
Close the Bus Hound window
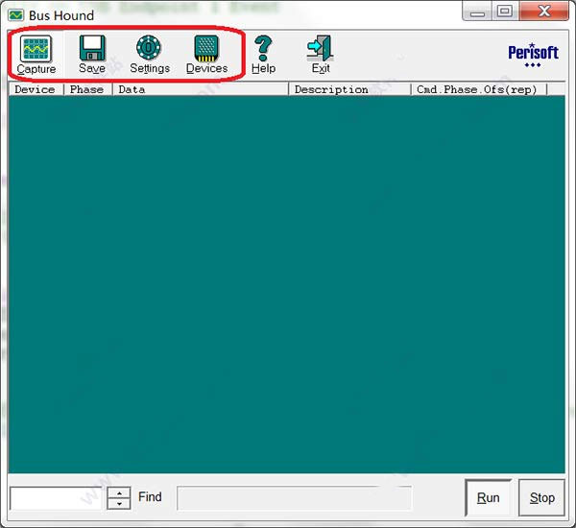pyautogui.click(x=544, y=11)
